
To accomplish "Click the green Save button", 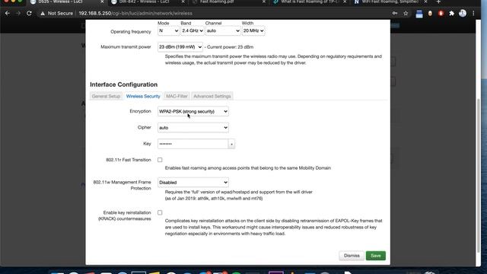I will pyautogui.click(x=375, y=256).
